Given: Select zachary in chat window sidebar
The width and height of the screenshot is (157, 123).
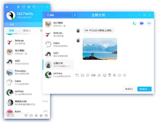Looking at the screenshot, I should click(x=58, y=75).
